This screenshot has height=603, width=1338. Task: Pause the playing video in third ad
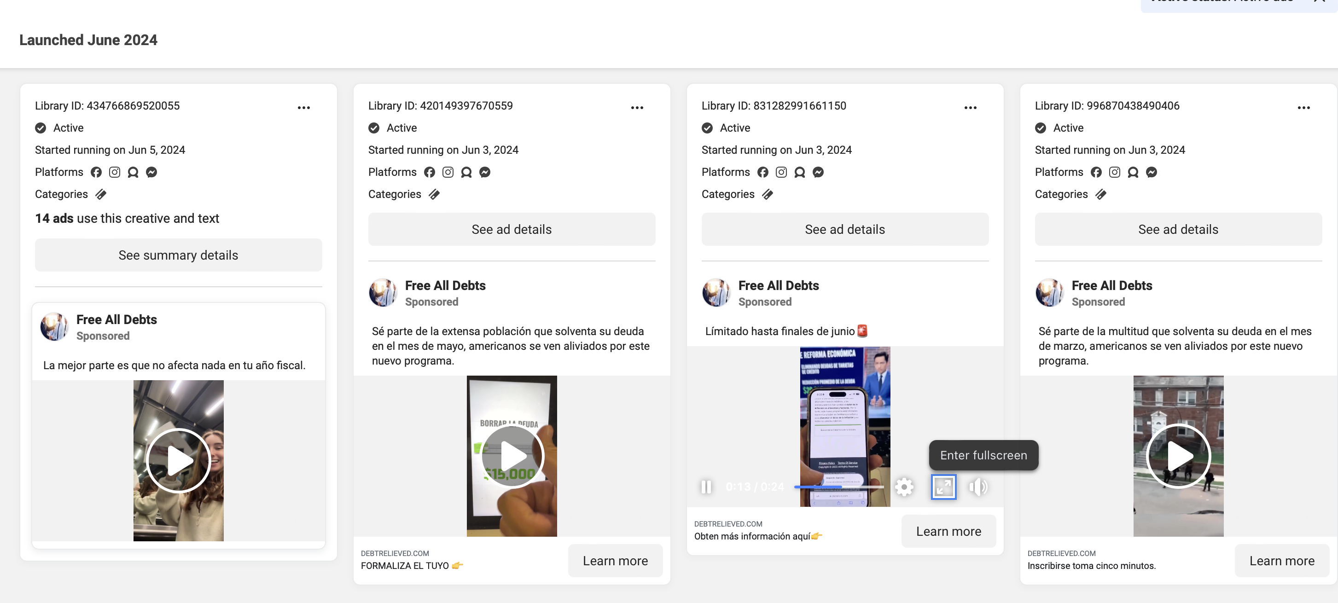(706, 487)
